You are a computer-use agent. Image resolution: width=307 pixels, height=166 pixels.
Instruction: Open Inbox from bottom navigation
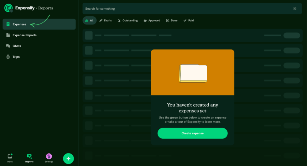click(10, 158)
